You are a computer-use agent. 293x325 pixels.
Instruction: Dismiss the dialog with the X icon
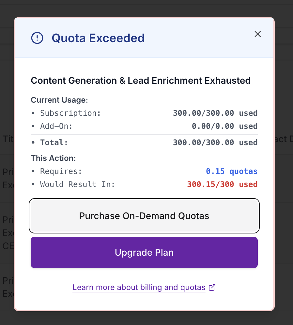[x=257, y=34]
